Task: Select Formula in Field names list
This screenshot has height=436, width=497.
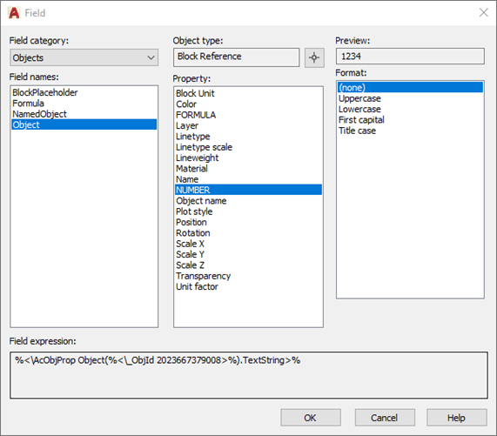Action: [28, 104]
